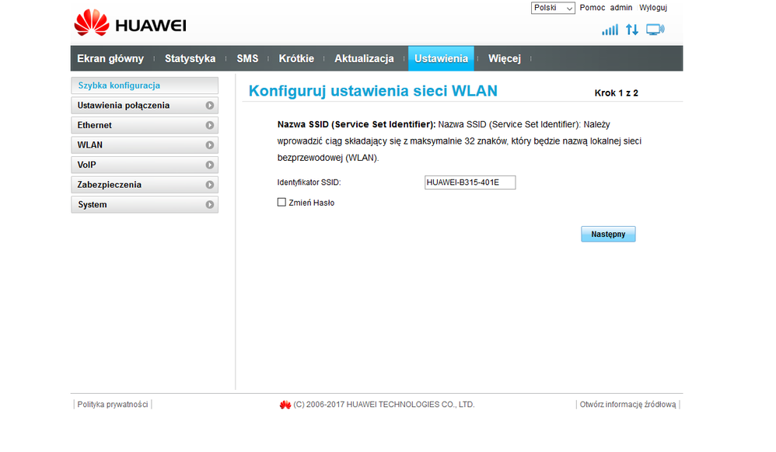
Task: Click the Konfiguruj ustawienia sieci WLAN heading
Action: pos(373,91)
